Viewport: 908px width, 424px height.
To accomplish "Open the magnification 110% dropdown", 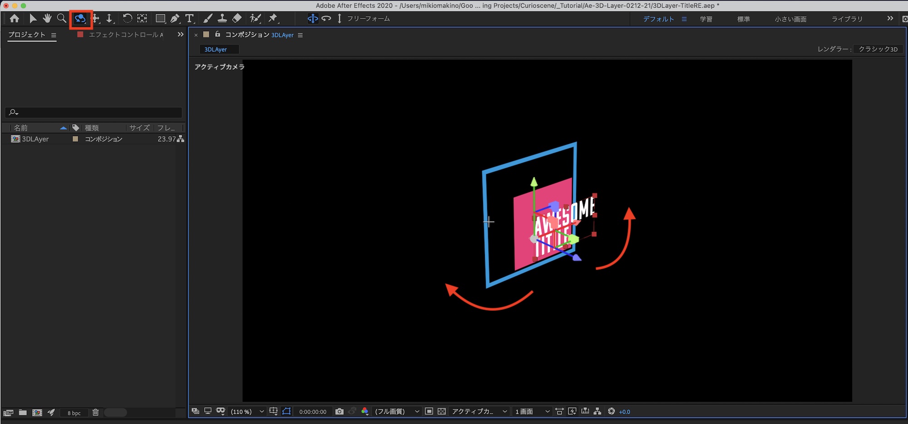I will tap(247, 411).
